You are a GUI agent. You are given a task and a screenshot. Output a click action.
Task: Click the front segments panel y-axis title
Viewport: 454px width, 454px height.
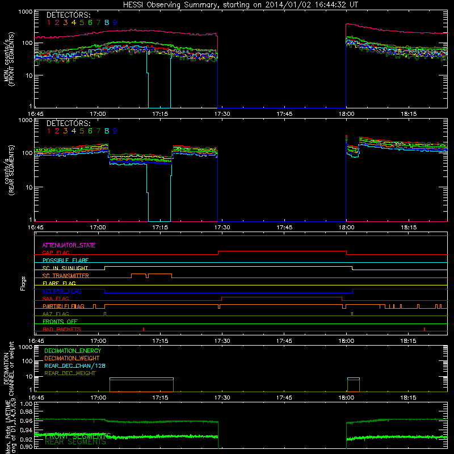click(9, 59)
